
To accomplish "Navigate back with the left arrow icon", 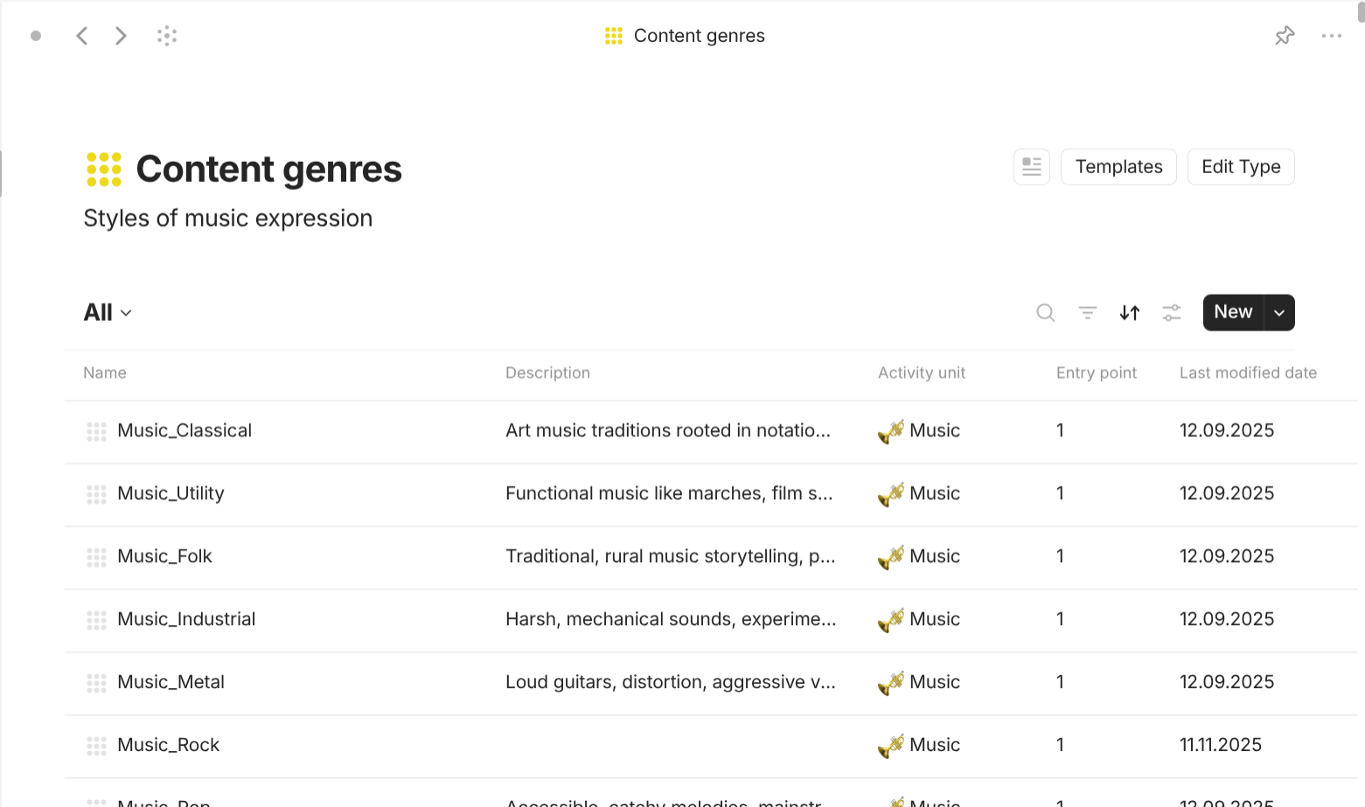I will coord(81,35).
